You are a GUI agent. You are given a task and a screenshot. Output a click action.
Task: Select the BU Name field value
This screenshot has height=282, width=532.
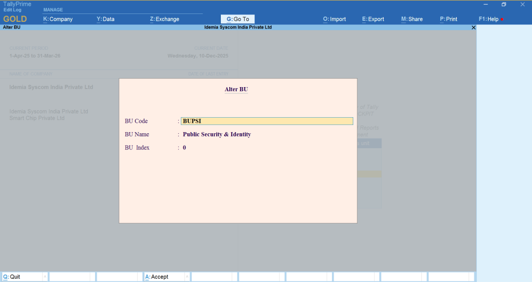click(x=217, y=135)
